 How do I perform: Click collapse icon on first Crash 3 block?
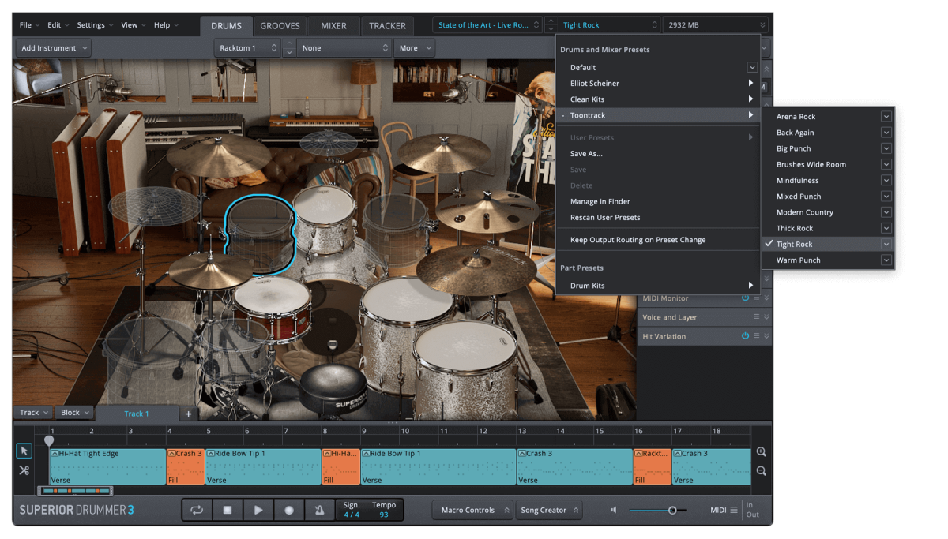tap(171, 454)
